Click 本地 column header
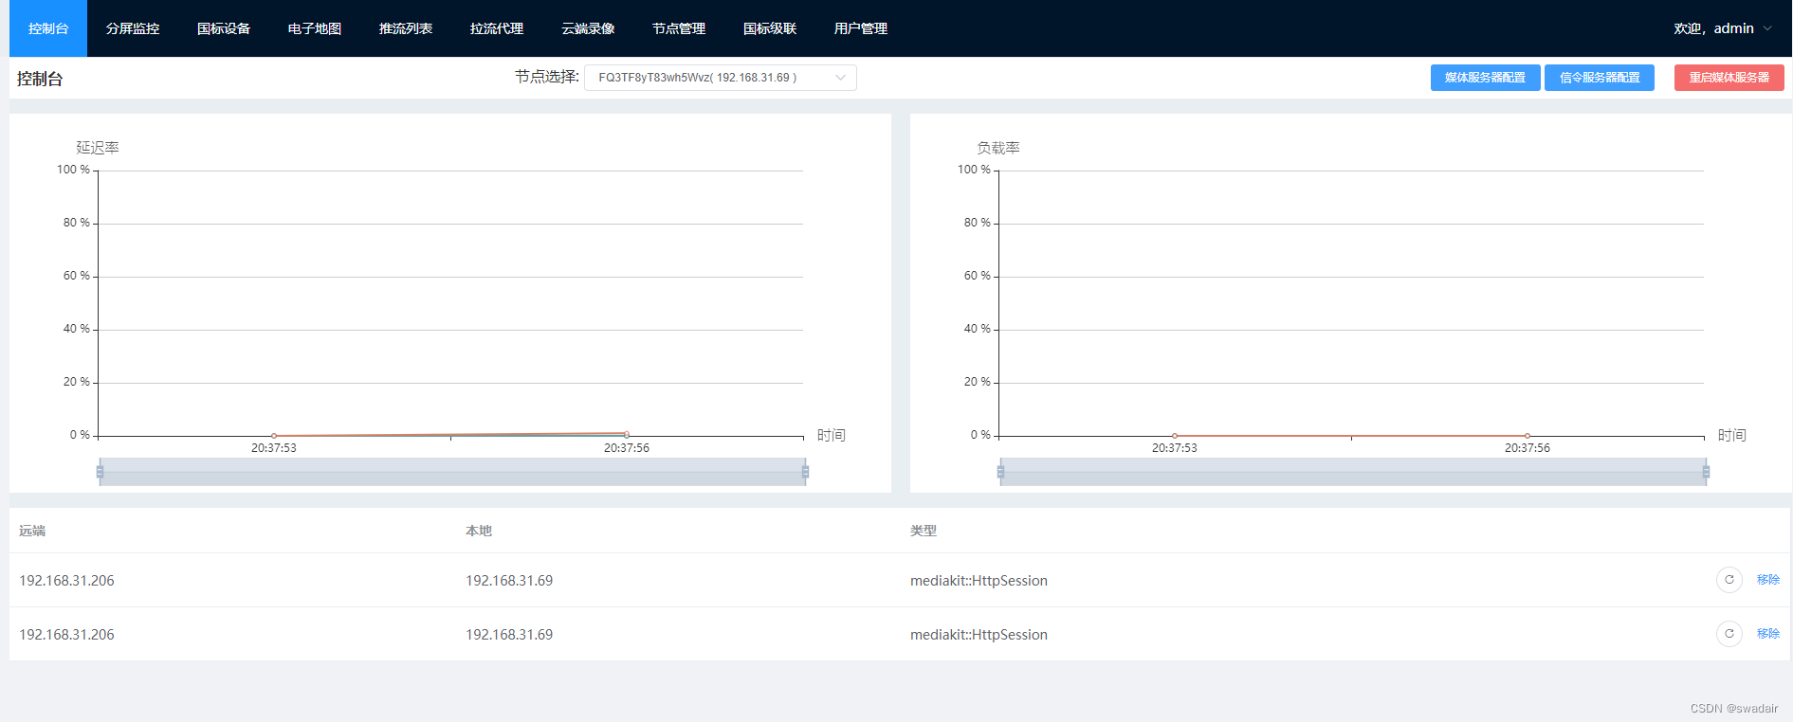1793x722 pixels. (x=479, y=531)
